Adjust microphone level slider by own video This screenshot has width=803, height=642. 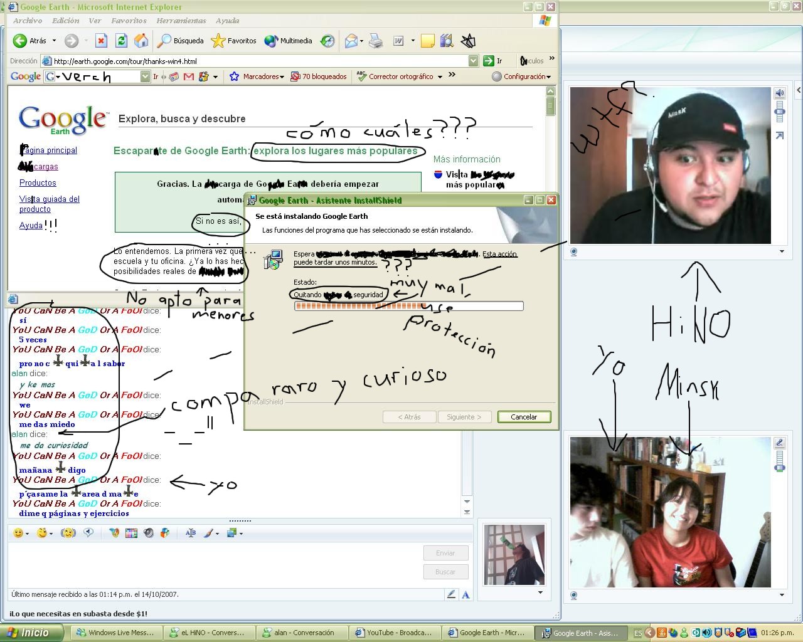pyautogui.click(x=780, y=461)
